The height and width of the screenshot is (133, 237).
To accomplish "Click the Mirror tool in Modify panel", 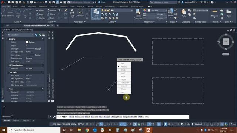I will [51, 14].
